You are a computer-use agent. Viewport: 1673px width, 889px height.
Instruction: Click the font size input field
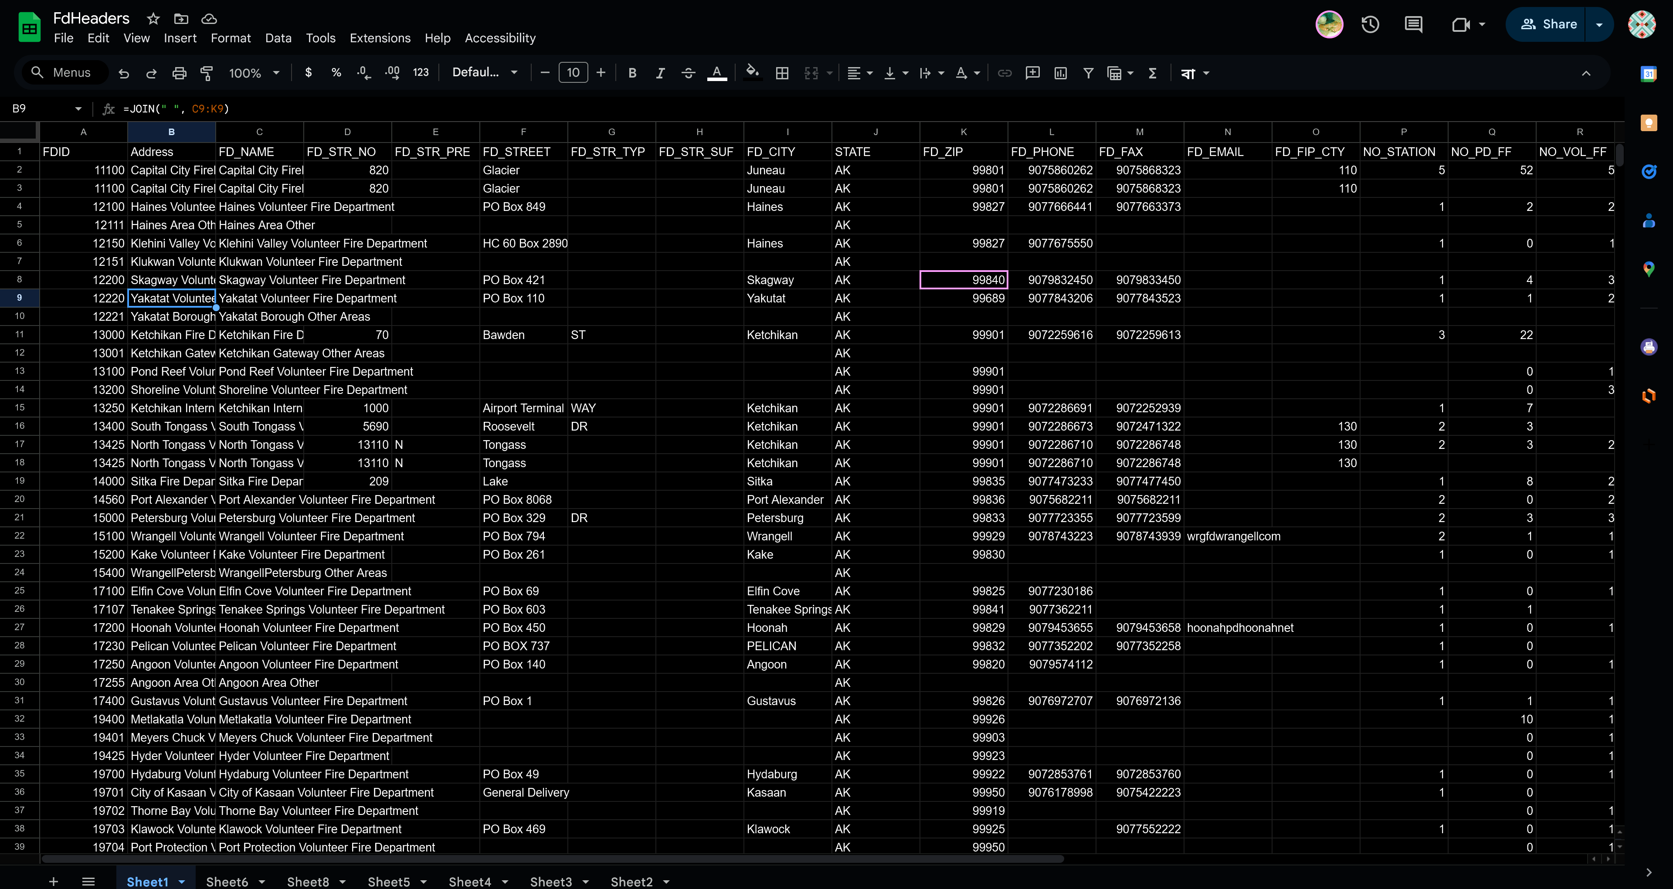pyautogui.click(x=573, y=73)
